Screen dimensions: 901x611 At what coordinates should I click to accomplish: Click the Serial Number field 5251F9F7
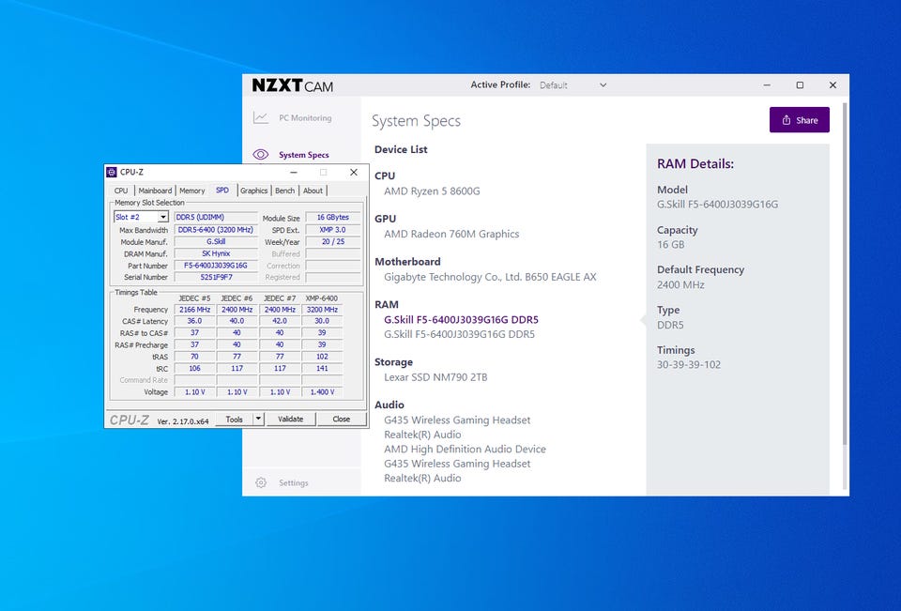pyautogui.click(x=216, y=277)
